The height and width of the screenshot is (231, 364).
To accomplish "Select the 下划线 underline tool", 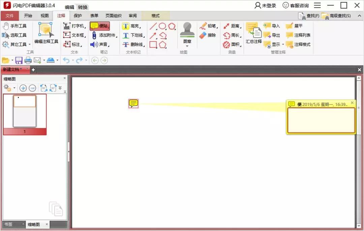I will (133, 35).
